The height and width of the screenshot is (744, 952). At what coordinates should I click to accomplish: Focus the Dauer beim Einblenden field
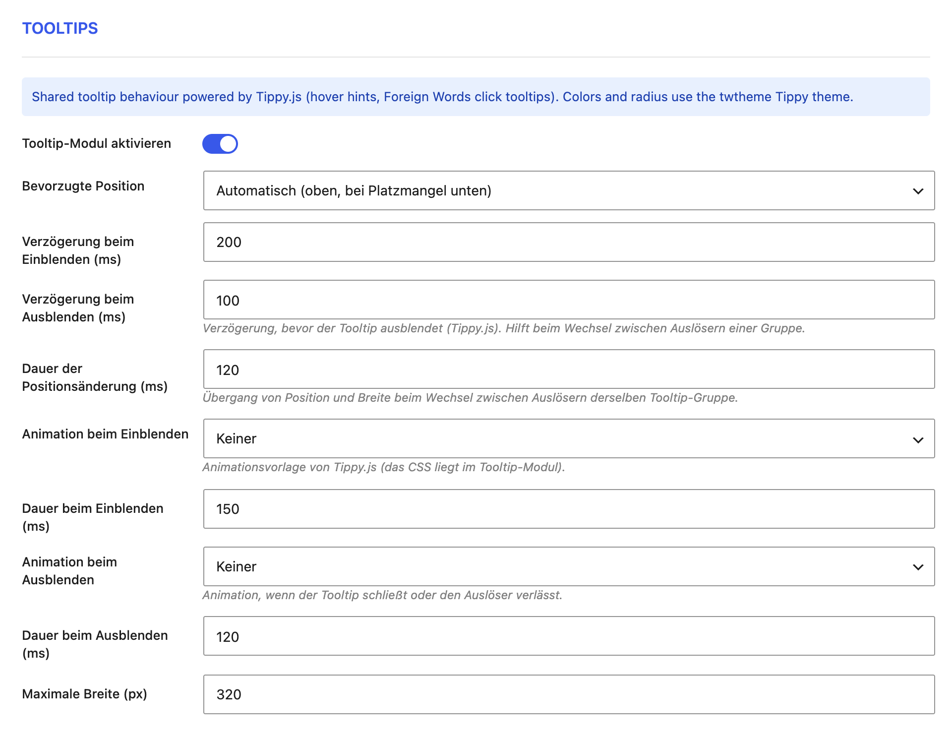click(569, 509)
